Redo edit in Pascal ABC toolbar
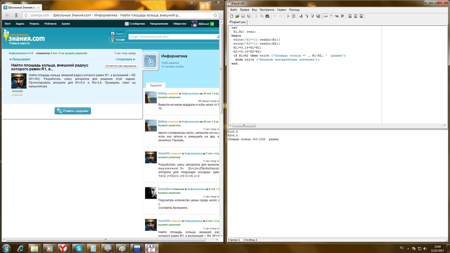 280,16
